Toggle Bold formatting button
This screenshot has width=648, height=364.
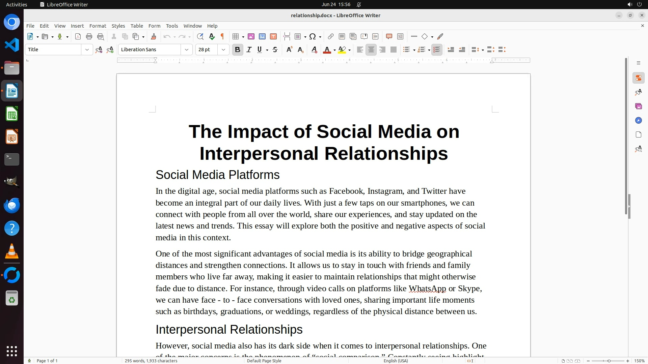pyautogui.click(x=238, y=50)
